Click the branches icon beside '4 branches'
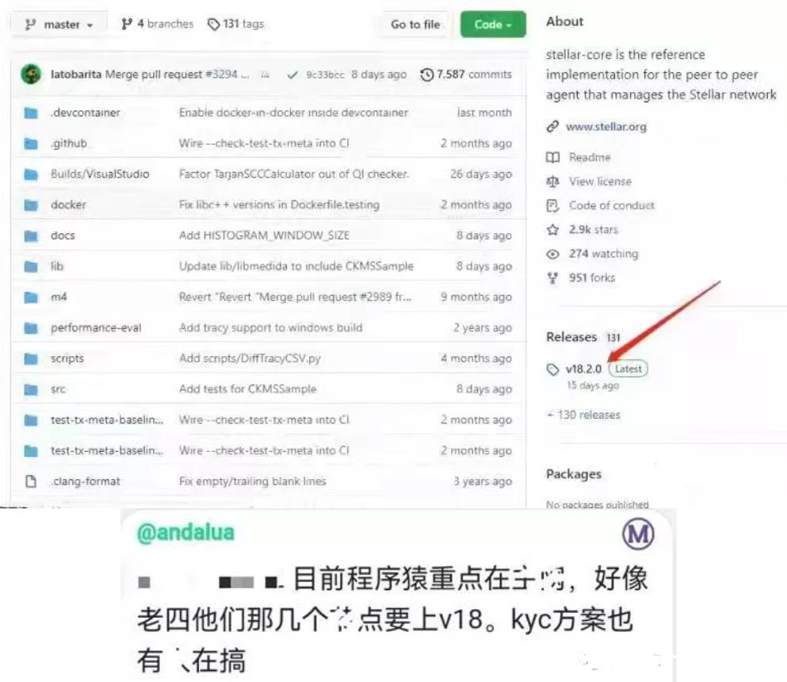Viewport: 787px width, 682px height. click(x=127, y=24)
